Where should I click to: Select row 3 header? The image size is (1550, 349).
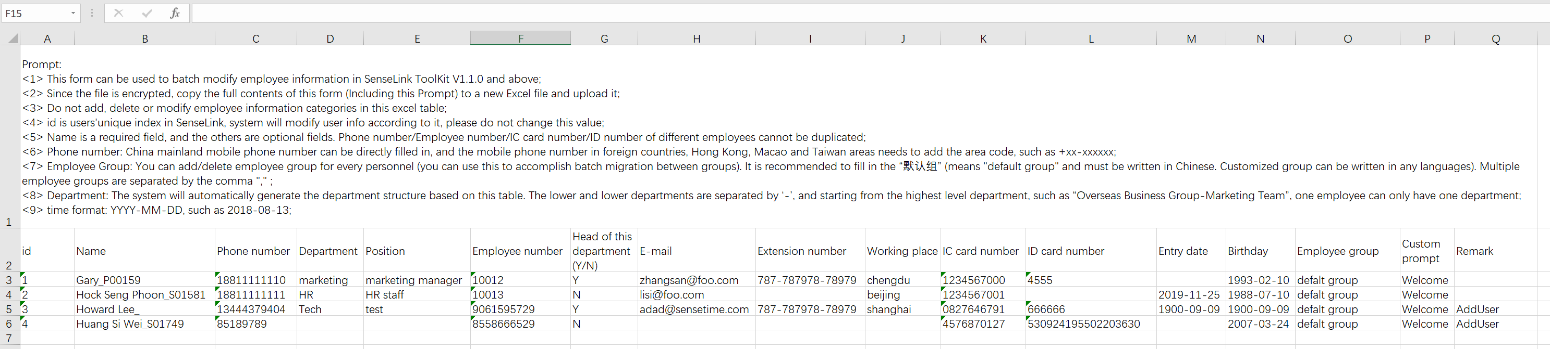click(9, 280)
